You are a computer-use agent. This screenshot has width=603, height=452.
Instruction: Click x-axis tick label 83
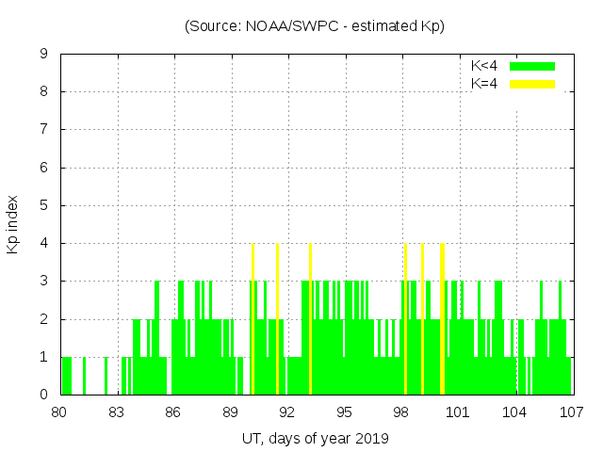point(117,412)
